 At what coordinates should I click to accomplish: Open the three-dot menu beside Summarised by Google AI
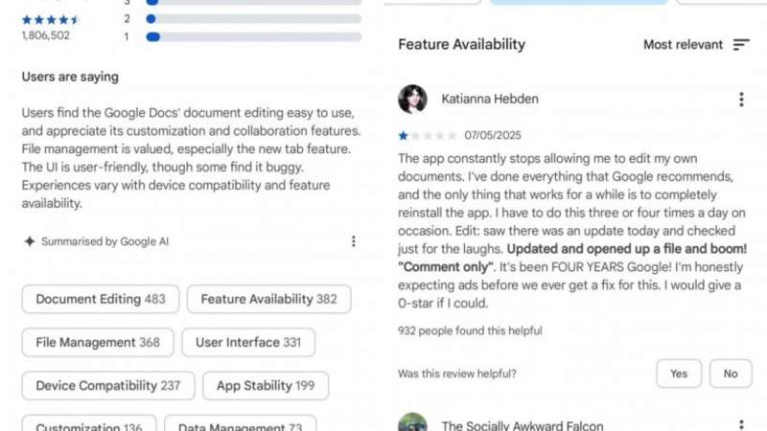click(x=353, y=241)
